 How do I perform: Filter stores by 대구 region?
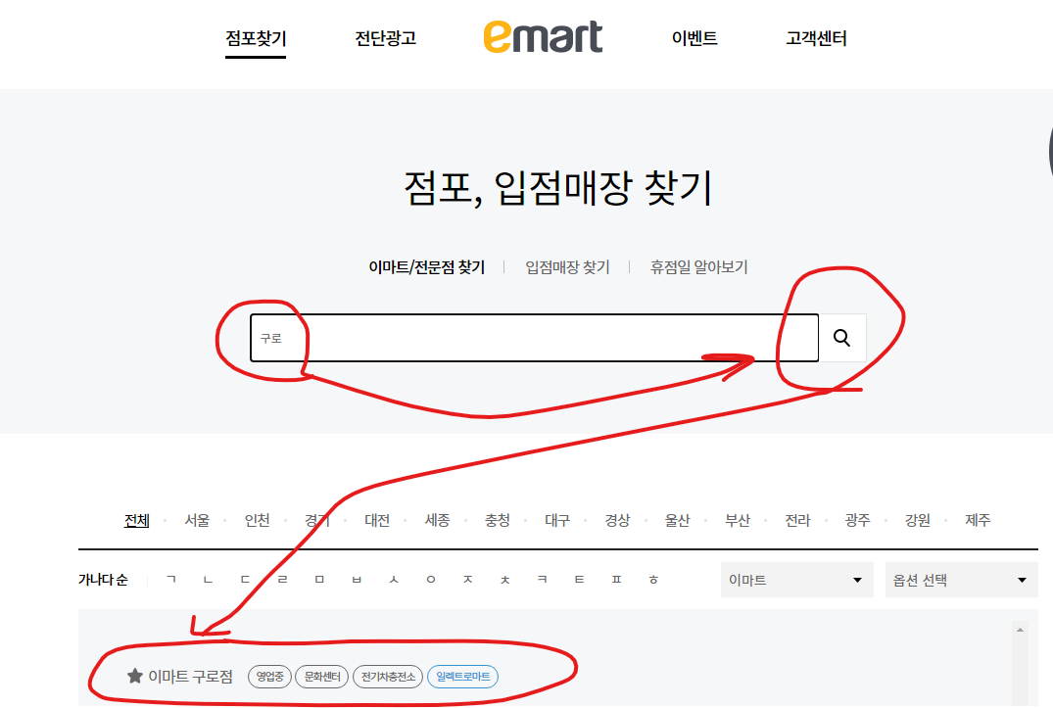click(x=557, y=520)
